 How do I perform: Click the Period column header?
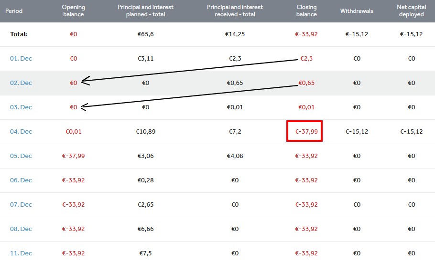tap(14, 11)
